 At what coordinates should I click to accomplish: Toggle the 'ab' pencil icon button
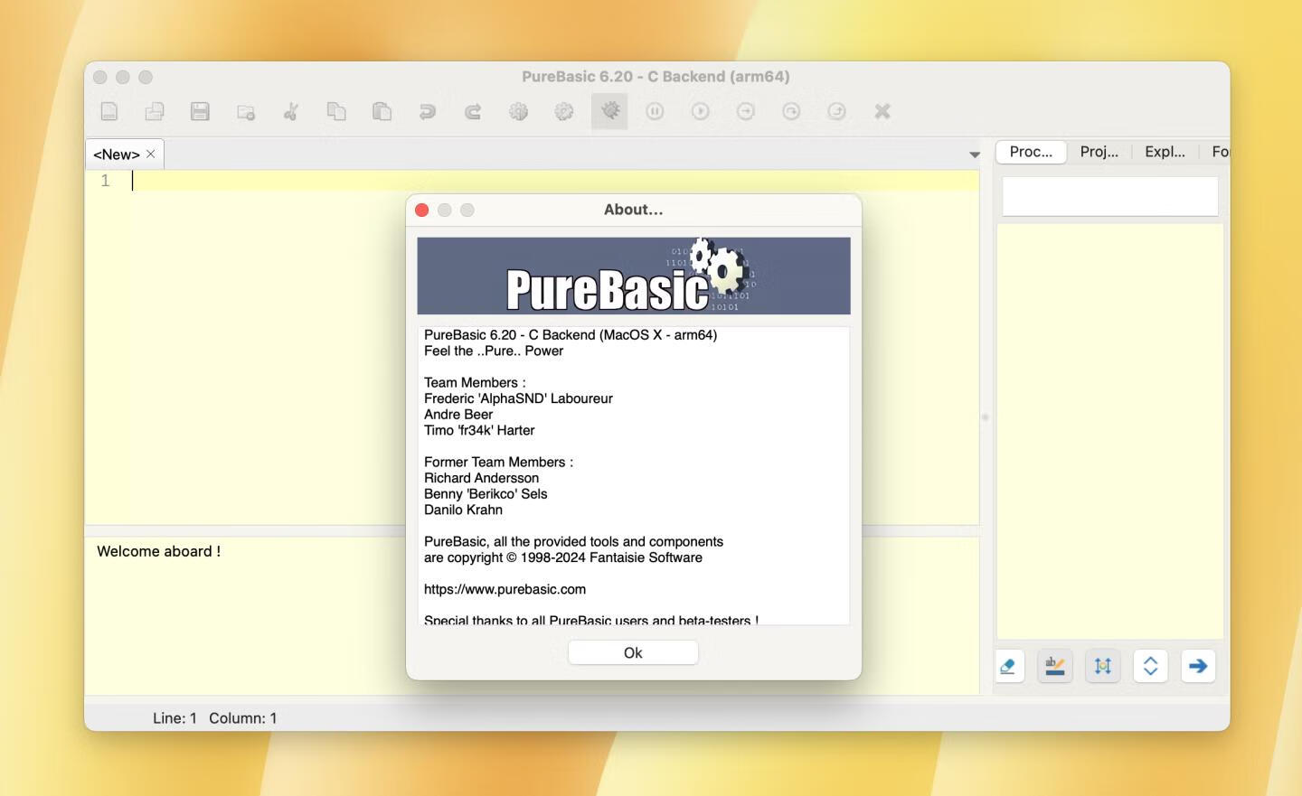[x=1055, y=667]
